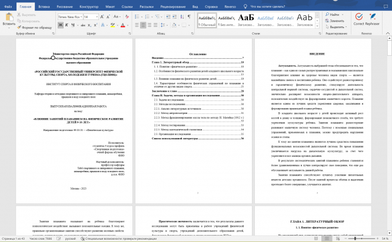Click the red font color button
The image size is (392, 242).
(x=123, y=25)
